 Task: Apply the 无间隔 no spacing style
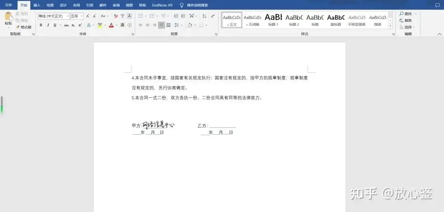pyautogui.click(x=252, y=20)
